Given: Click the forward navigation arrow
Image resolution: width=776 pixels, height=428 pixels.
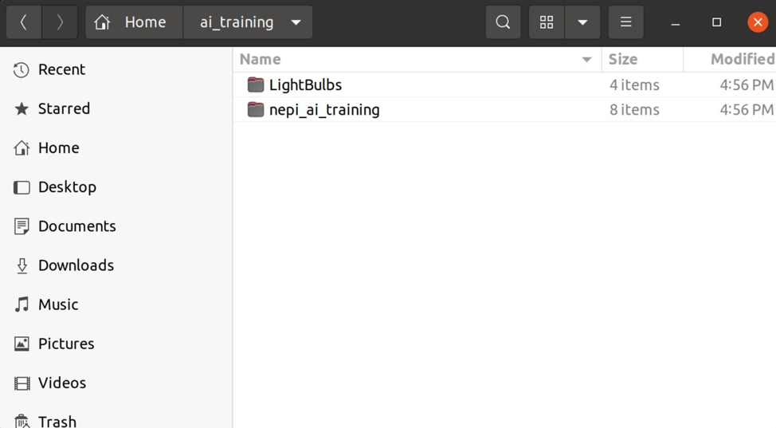Looking at the screenshot, I should (x=60, y=22).
